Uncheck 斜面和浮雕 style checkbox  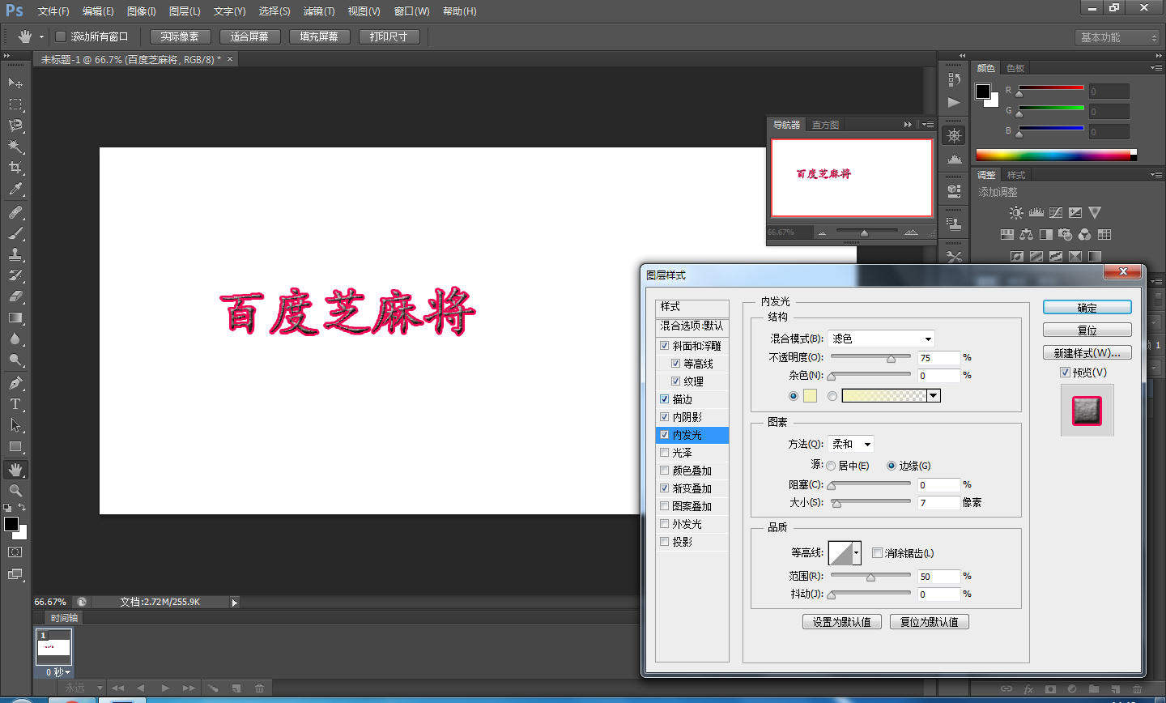coord(665,346)
